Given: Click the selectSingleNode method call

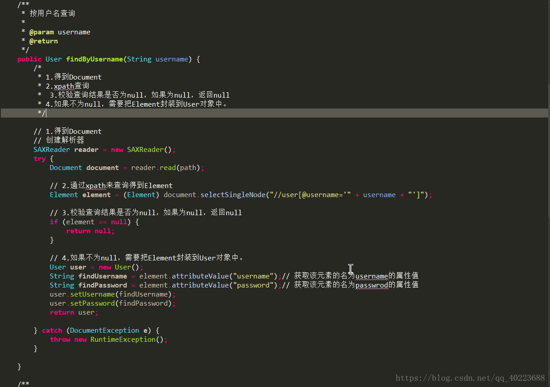Looking at the screenshot, I should 233,195.
